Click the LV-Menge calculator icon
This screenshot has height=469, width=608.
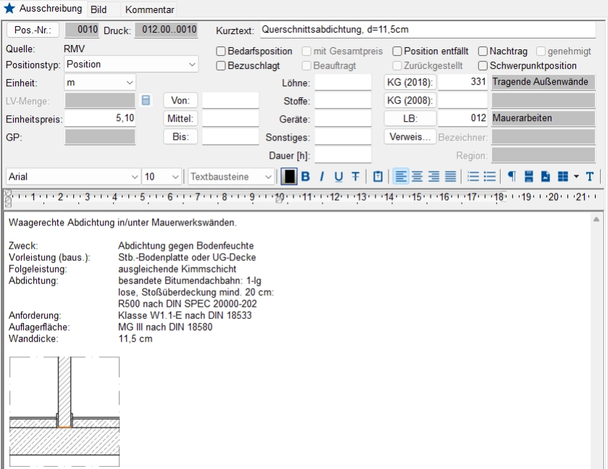pyautogui.click(x=146, y=100)
